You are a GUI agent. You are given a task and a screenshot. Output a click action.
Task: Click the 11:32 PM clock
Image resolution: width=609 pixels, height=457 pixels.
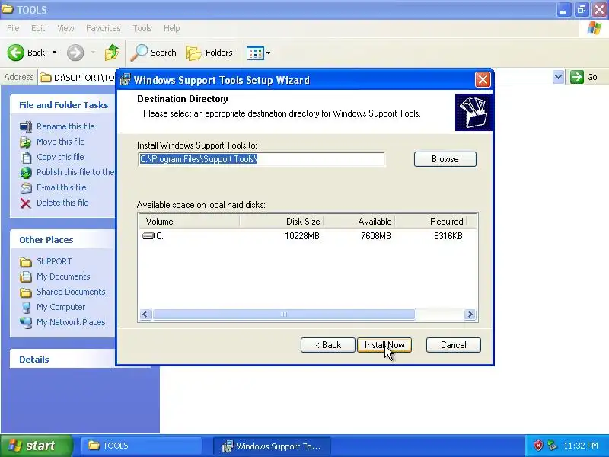[x=581, y=446]
